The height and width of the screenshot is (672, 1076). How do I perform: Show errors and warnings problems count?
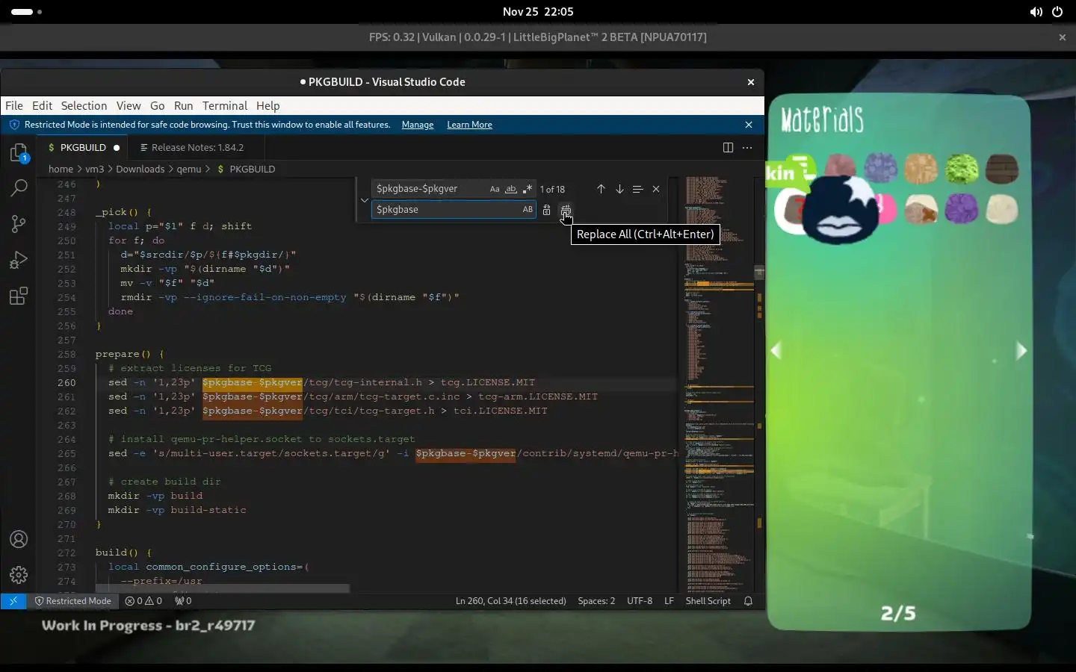pos(143,601)
